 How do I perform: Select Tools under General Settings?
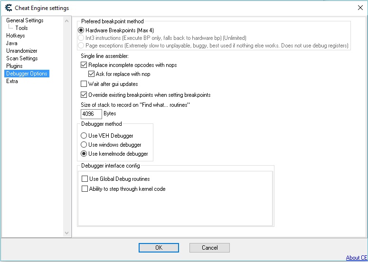(x=21, y=28)
